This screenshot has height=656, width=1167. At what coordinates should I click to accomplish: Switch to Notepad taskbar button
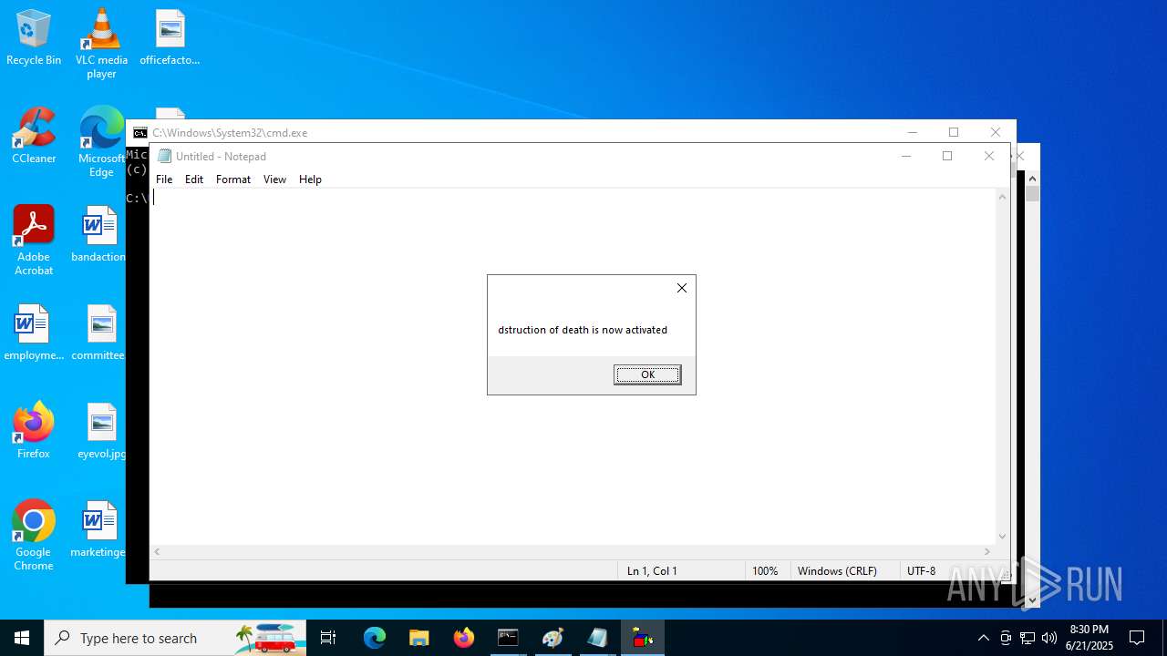597,638
